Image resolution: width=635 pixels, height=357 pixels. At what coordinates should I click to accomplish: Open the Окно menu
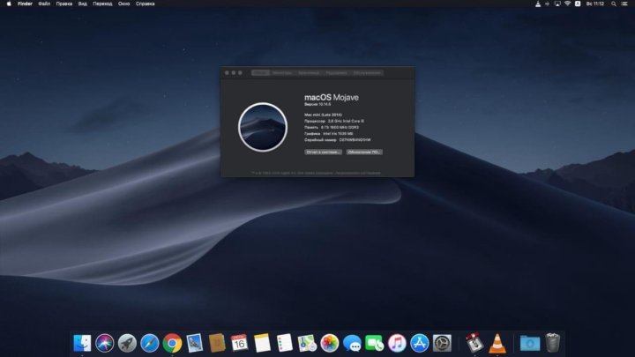(x=124, y=4)
